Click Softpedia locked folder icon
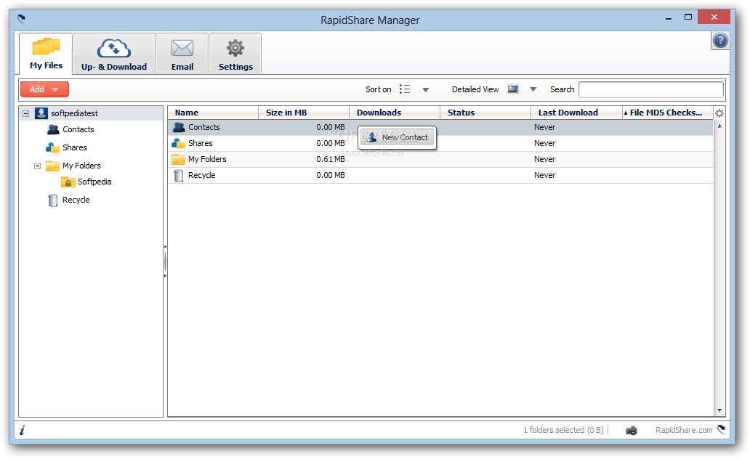This screenshot has height=459, width=750. point(68,182)
